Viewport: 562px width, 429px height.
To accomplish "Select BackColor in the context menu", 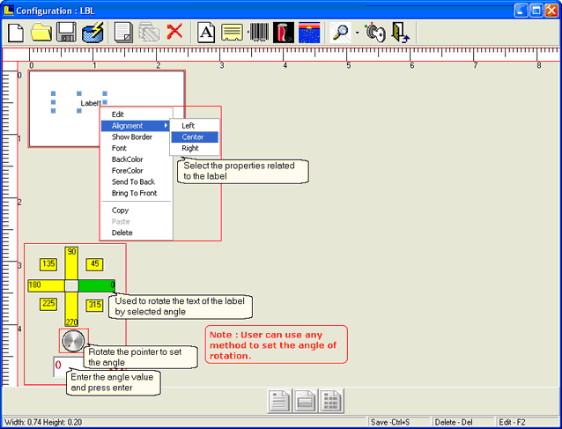I will (137, 159).
